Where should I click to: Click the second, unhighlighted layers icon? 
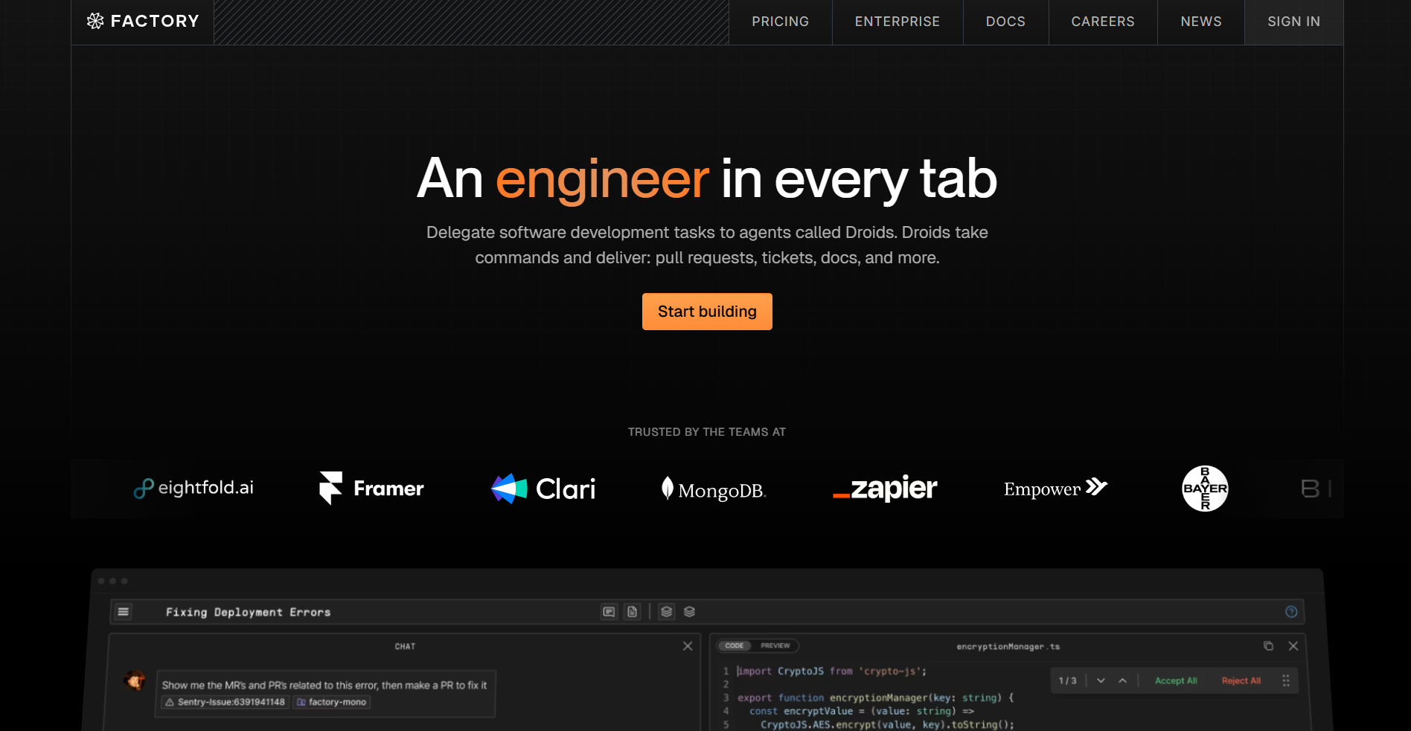[x=689, y=612]
